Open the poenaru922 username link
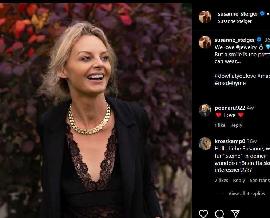 pos(230,108)
